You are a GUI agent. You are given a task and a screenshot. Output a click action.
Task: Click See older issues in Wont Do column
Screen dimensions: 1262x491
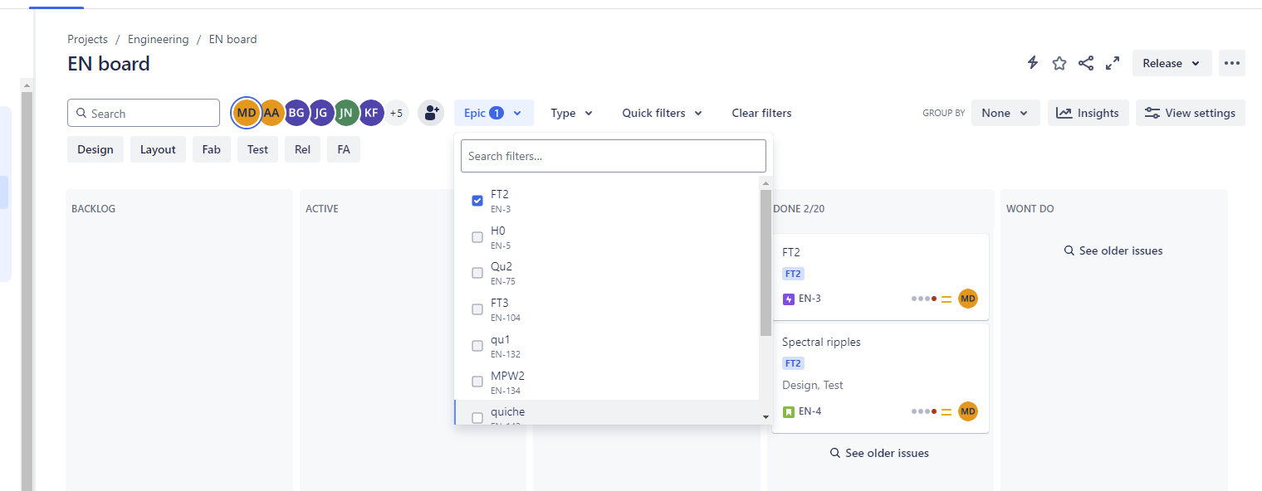click(1113, 250)
